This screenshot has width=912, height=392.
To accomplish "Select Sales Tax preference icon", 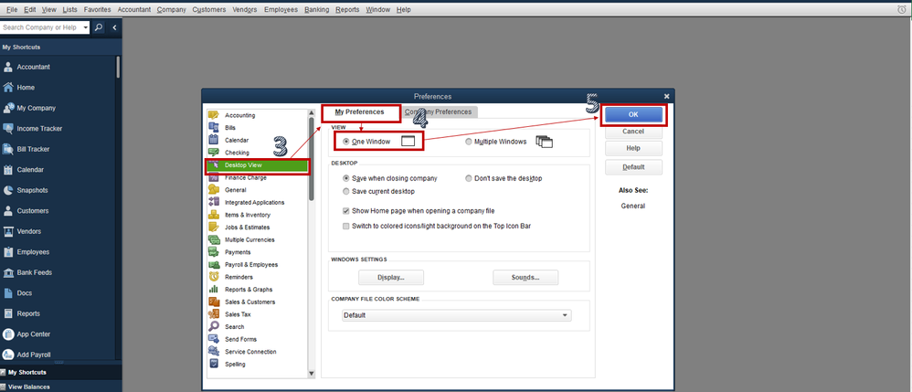I will coord(214,314).
